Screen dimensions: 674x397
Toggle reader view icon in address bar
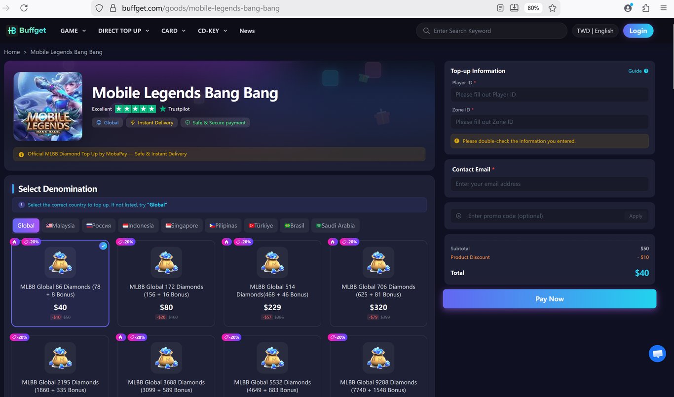pos(500,8)
